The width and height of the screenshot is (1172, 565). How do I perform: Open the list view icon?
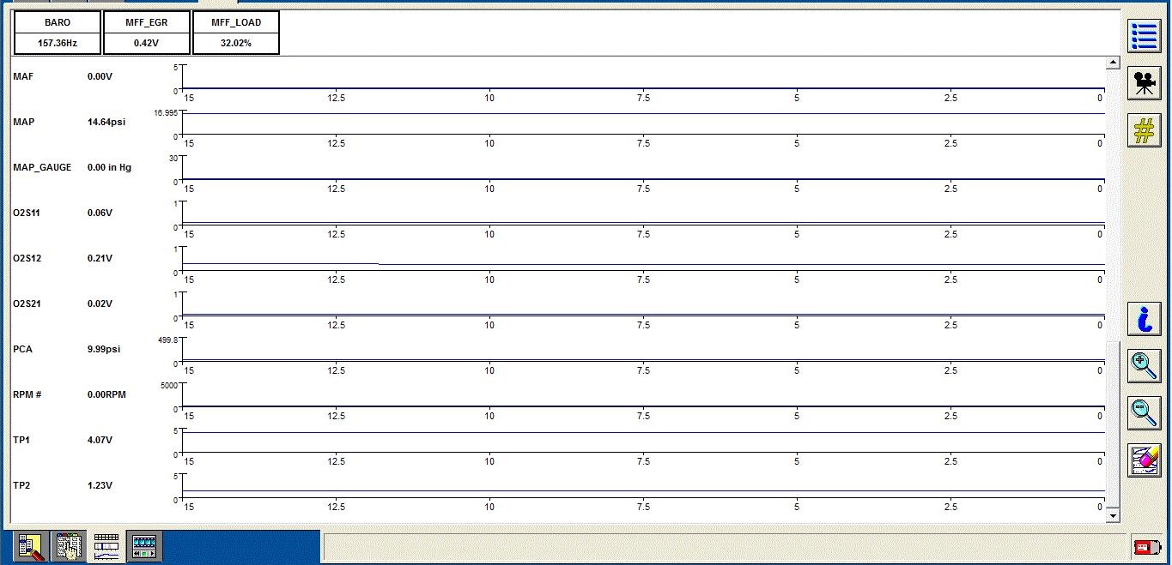pyautogui.click(x=1144, y=36)
